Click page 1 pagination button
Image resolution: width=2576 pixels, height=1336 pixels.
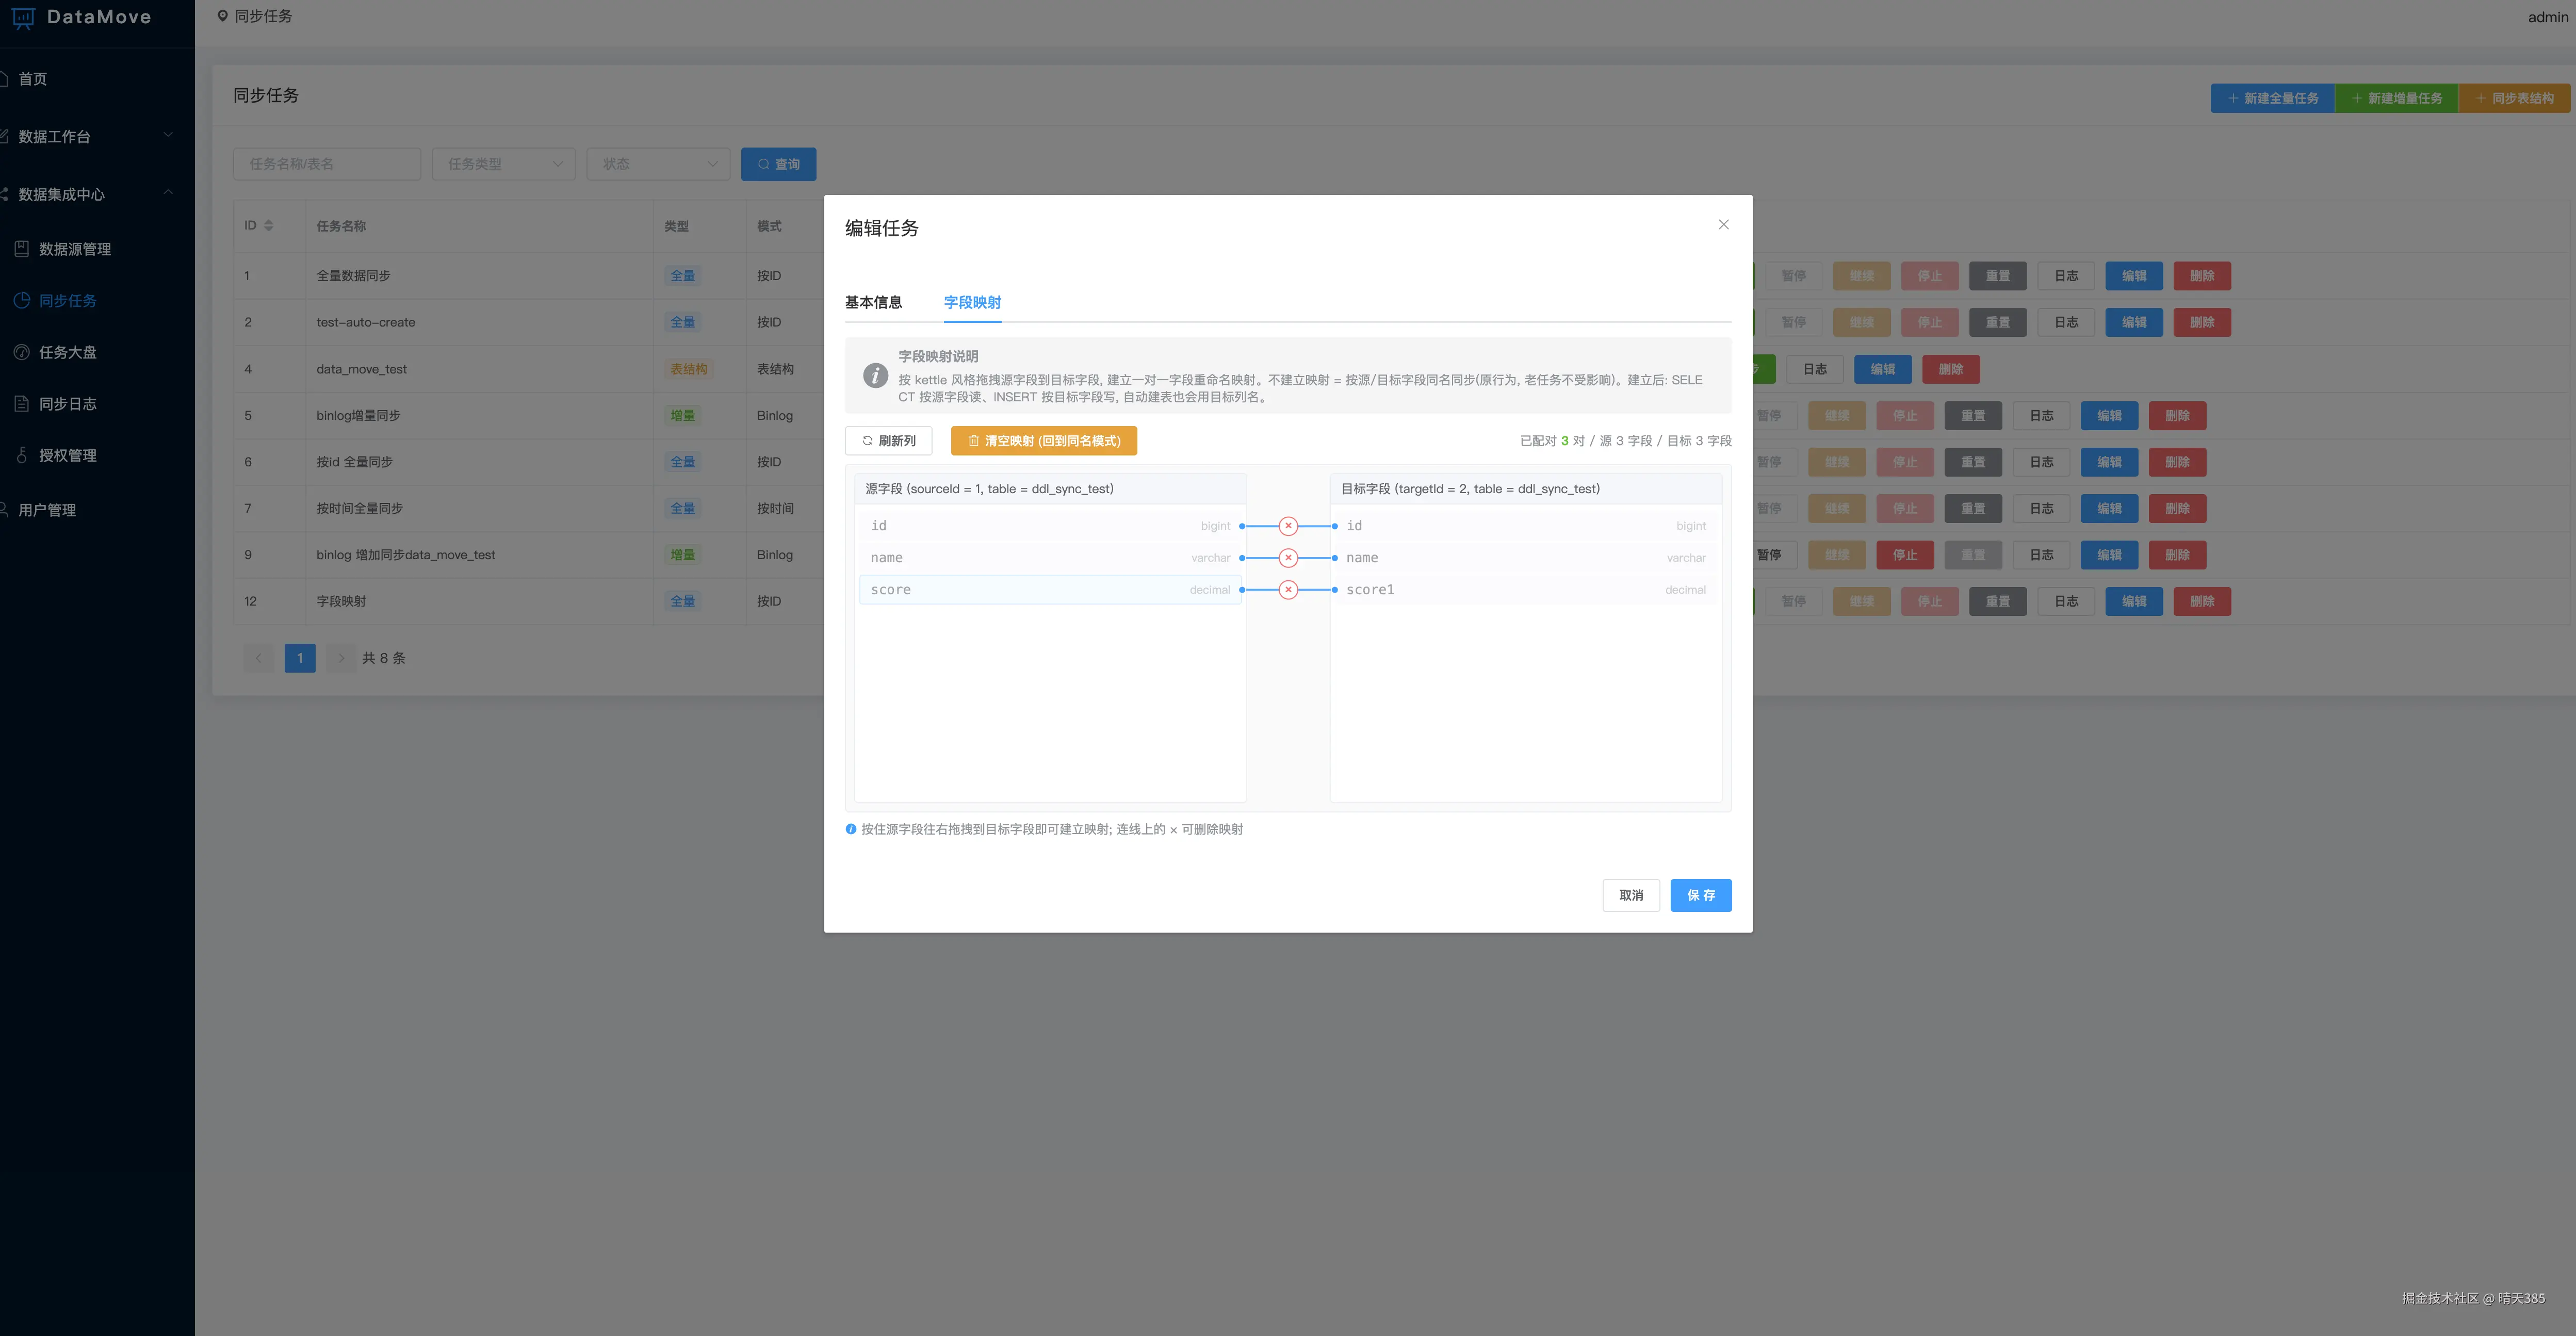(x=300, y=658)
